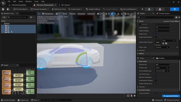
Task: Open the File menu
Action: click(x=9, y=1)
